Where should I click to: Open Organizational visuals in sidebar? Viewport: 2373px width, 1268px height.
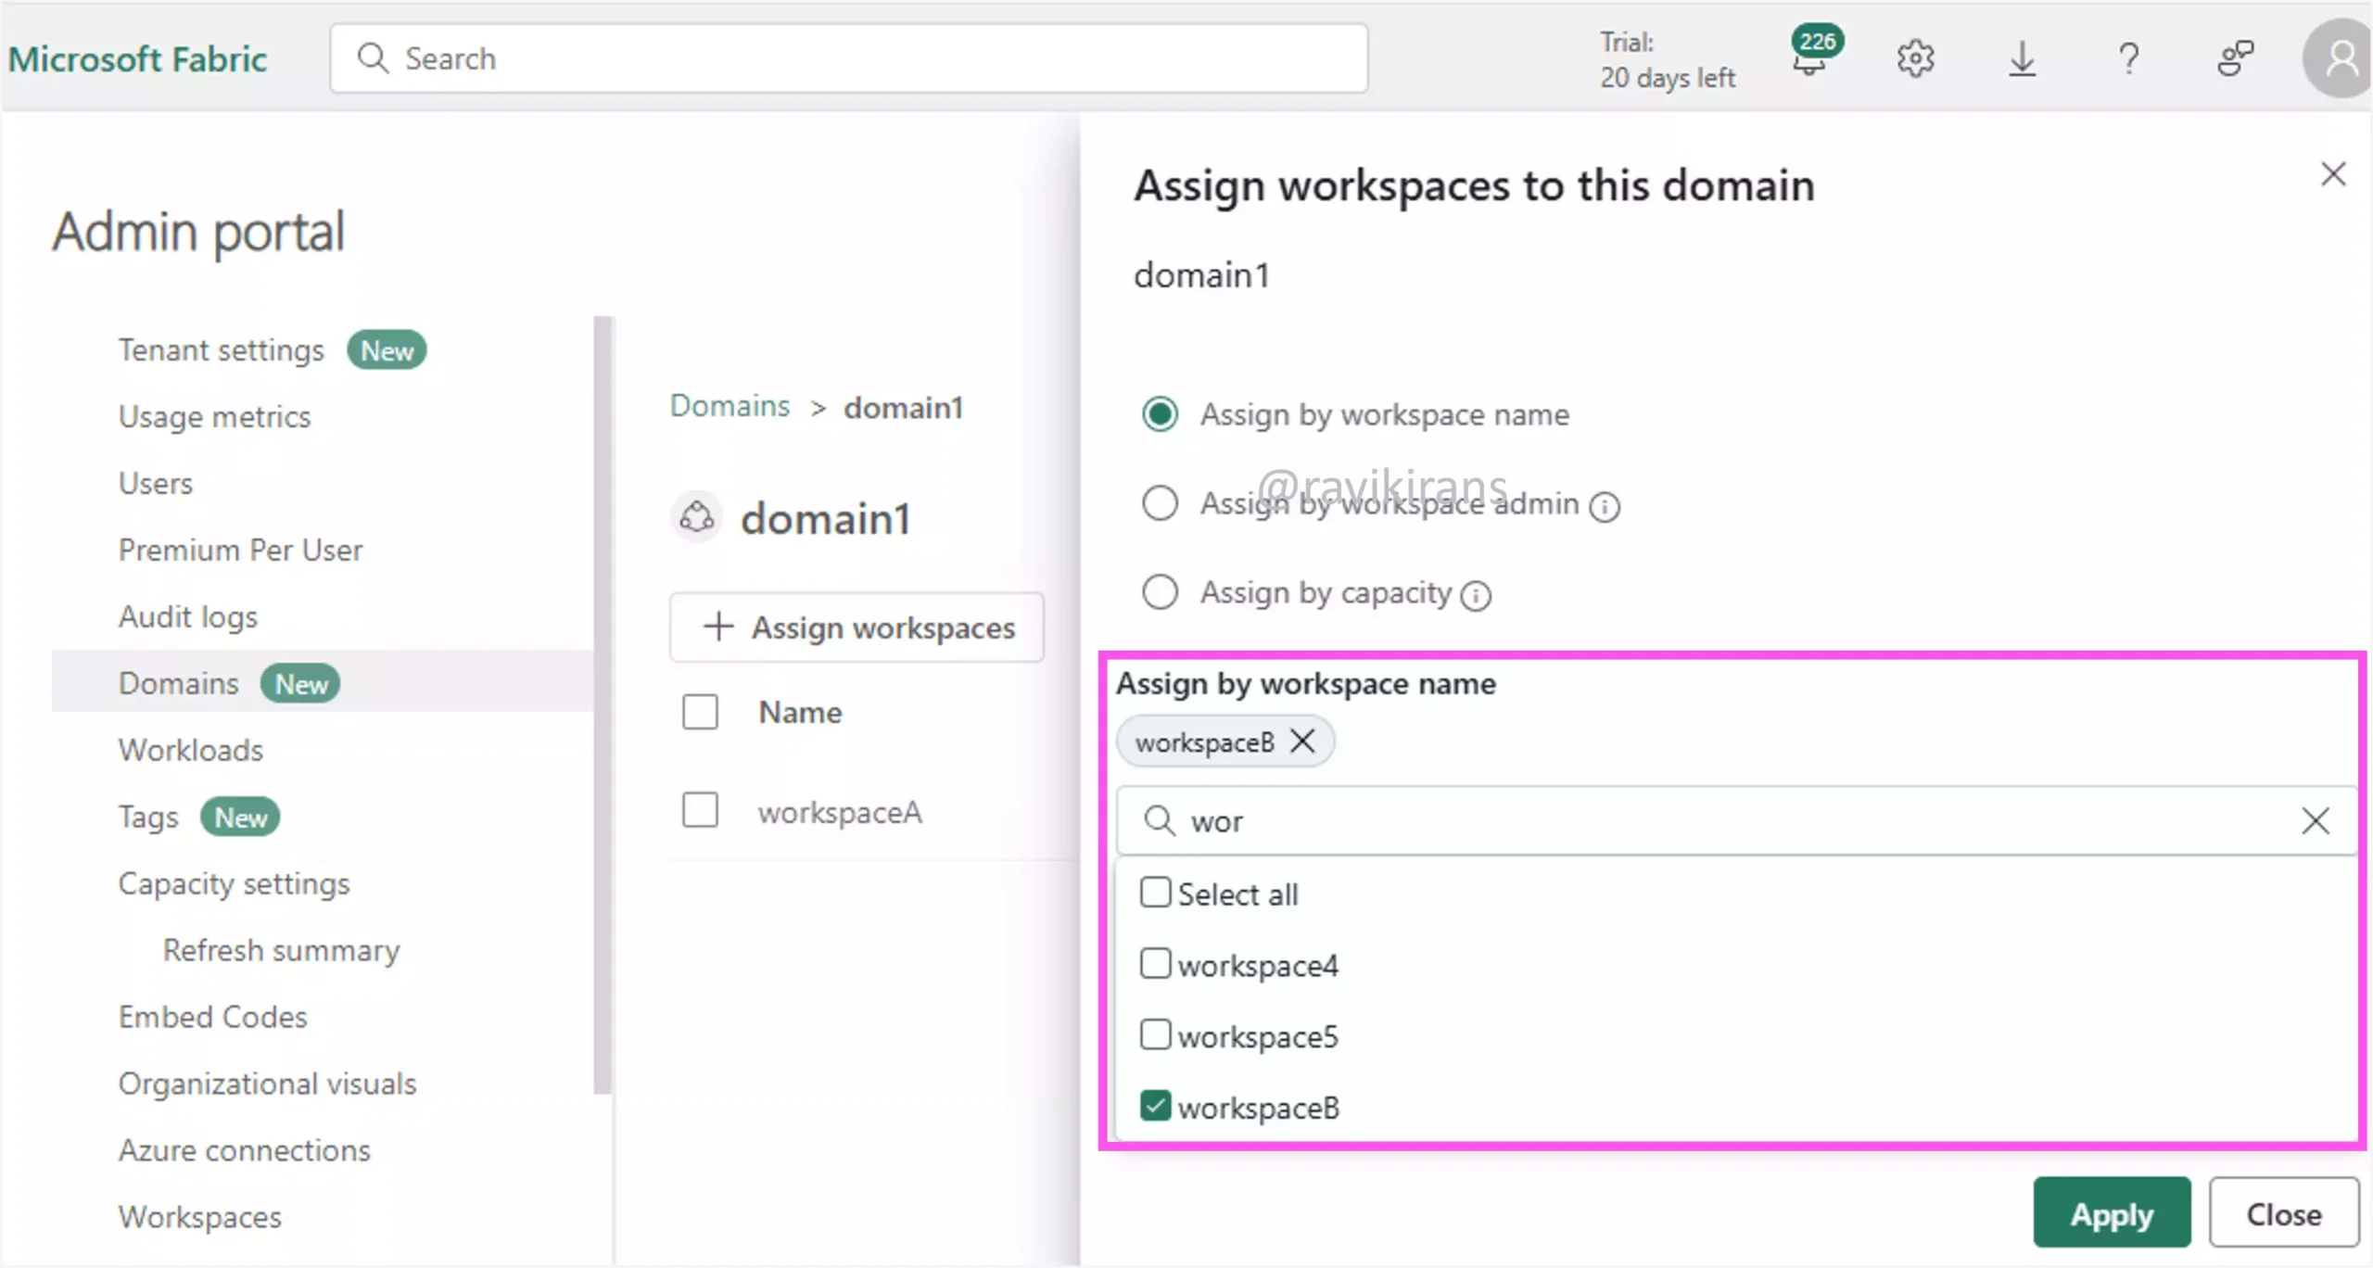click(x=267, y=1084)
